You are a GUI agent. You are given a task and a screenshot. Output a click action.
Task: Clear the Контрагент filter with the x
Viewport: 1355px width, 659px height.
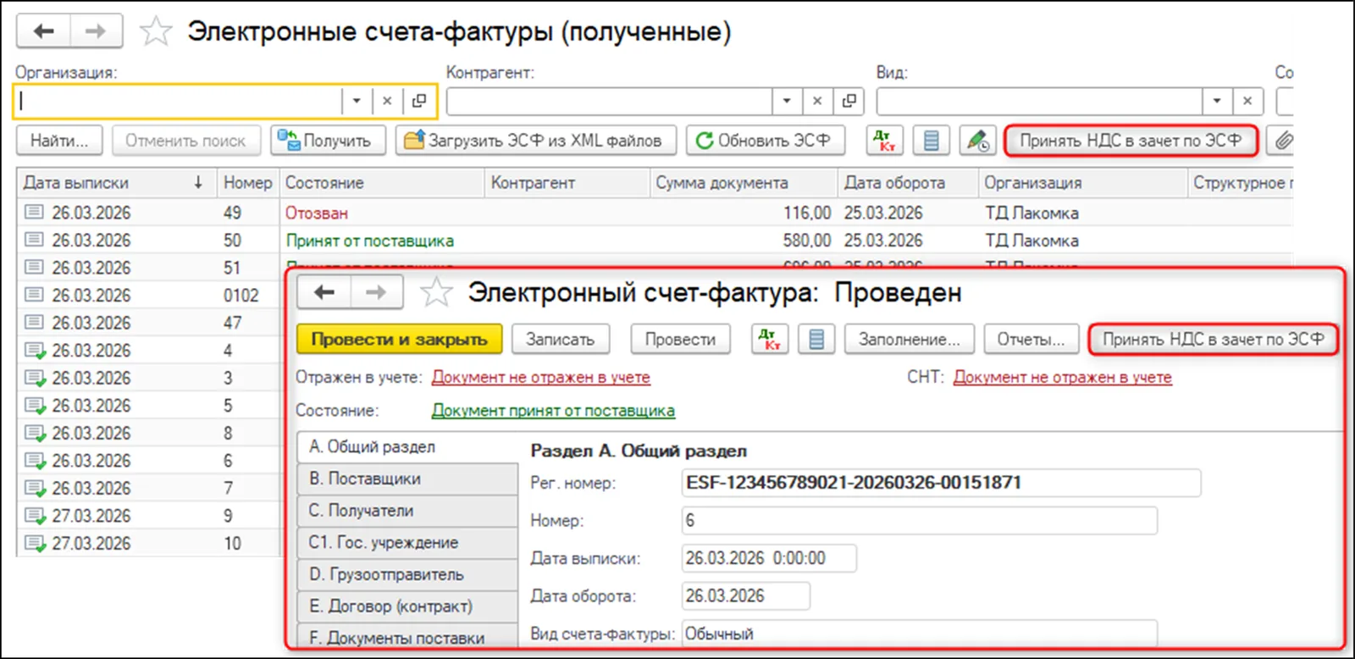click(817, 101)
